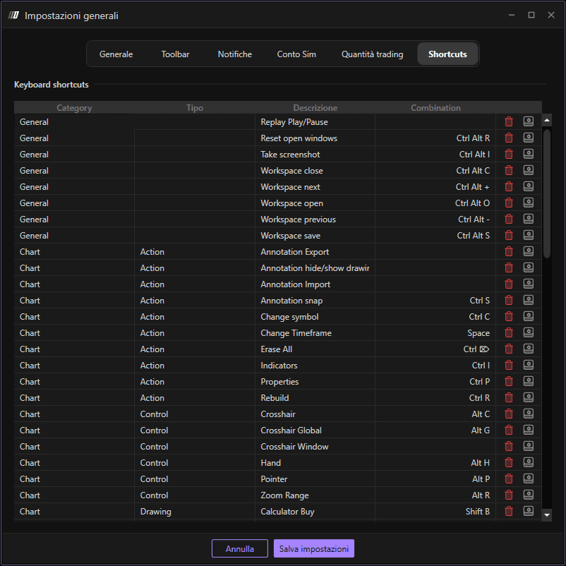Record key combination for Annotation Export
Screen dimensions: 566x566
pyautogui.click(x=528, y=251)
